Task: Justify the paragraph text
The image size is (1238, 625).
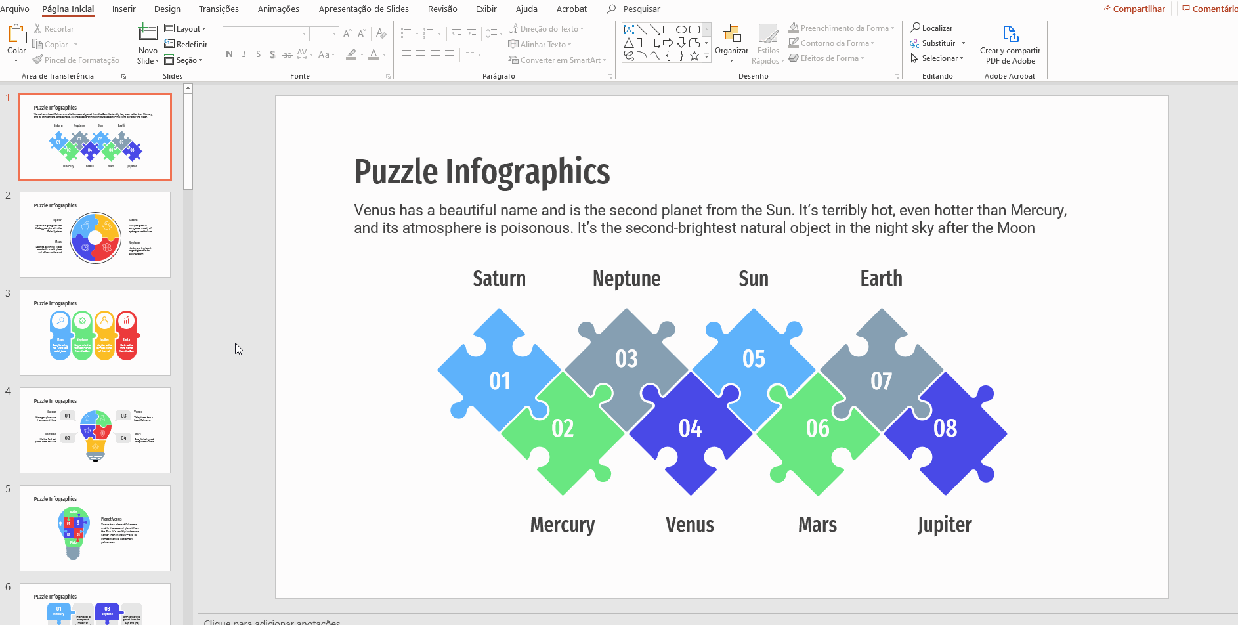Action: (450, 54)
